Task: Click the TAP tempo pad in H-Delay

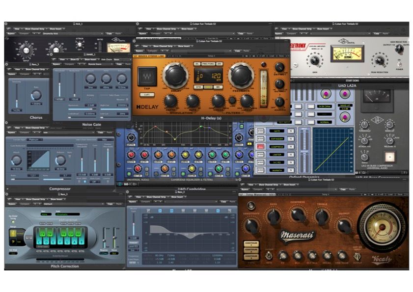Action: (147, 77)
